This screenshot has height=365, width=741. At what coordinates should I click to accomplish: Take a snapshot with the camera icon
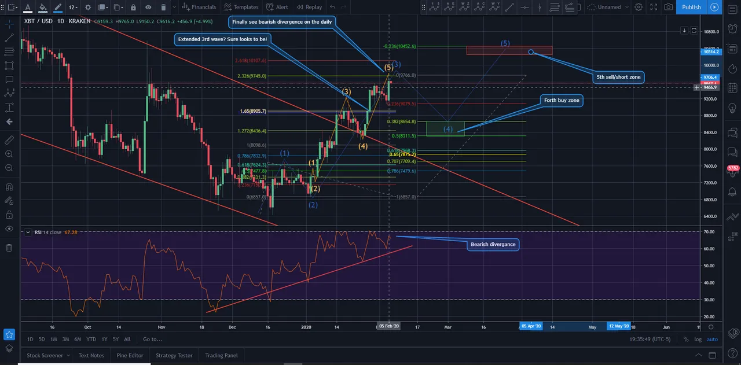pos(669,8)
